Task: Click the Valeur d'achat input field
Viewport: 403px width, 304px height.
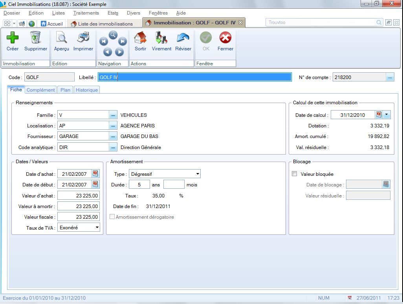Action: 79,195
